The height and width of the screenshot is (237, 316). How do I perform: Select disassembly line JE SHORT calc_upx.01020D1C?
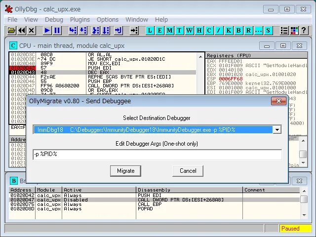pyautogui.click(x=103, y=59)
